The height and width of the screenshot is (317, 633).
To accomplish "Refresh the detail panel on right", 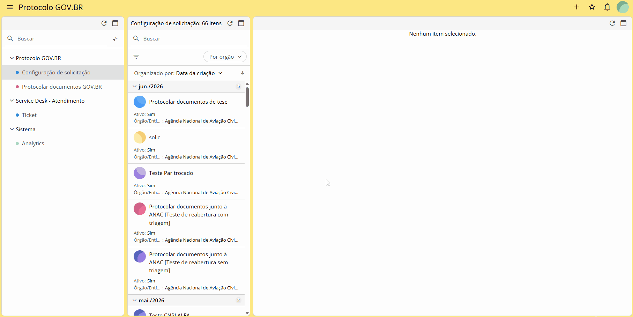I will (612, 23).
